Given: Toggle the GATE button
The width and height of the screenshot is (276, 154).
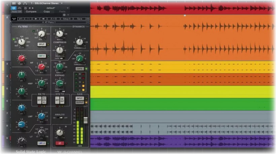Looking at the screenshot, I should 79,68.
